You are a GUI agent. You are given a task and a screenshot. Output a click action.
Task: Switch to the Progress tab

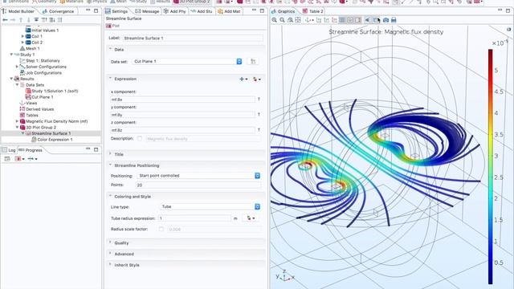point(31,150)
